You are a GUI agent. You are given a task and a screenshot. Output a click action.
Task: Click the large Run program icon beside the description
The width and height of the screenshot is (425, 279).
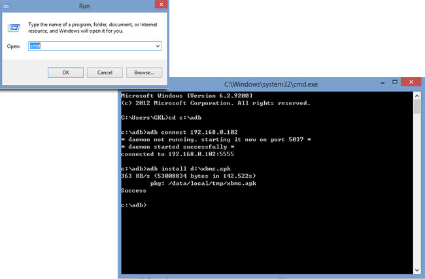click(14, 28)
